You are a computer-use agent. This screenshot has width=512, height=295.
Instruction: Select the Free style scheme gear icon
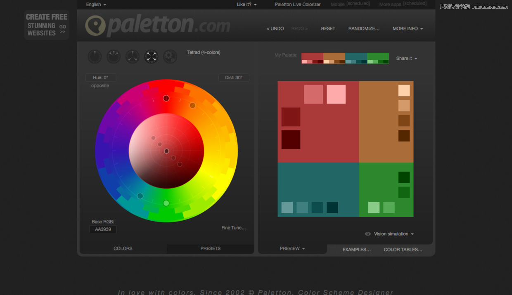pyautogui.click(x=170, y=57)
